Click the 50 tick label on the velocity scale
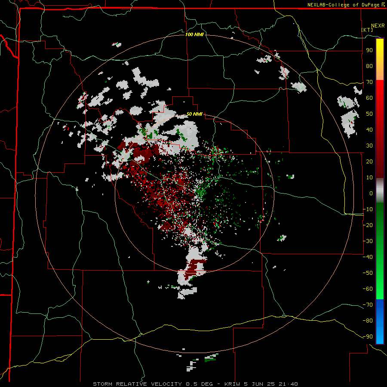 pyautogui.click(x=369, y=114)
